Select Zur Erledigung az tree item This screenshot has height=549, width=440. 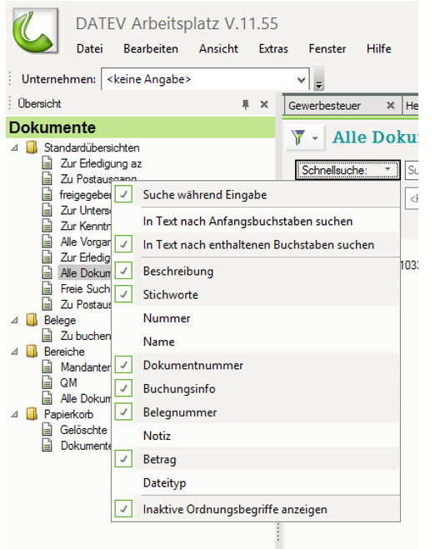tap(101, 163)
